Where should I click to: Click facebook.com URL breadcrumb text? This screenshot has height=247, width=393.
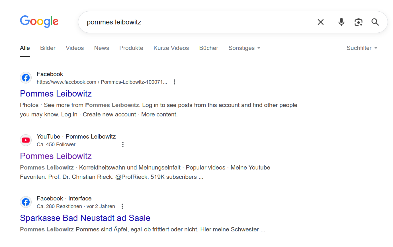click(102, 82)
